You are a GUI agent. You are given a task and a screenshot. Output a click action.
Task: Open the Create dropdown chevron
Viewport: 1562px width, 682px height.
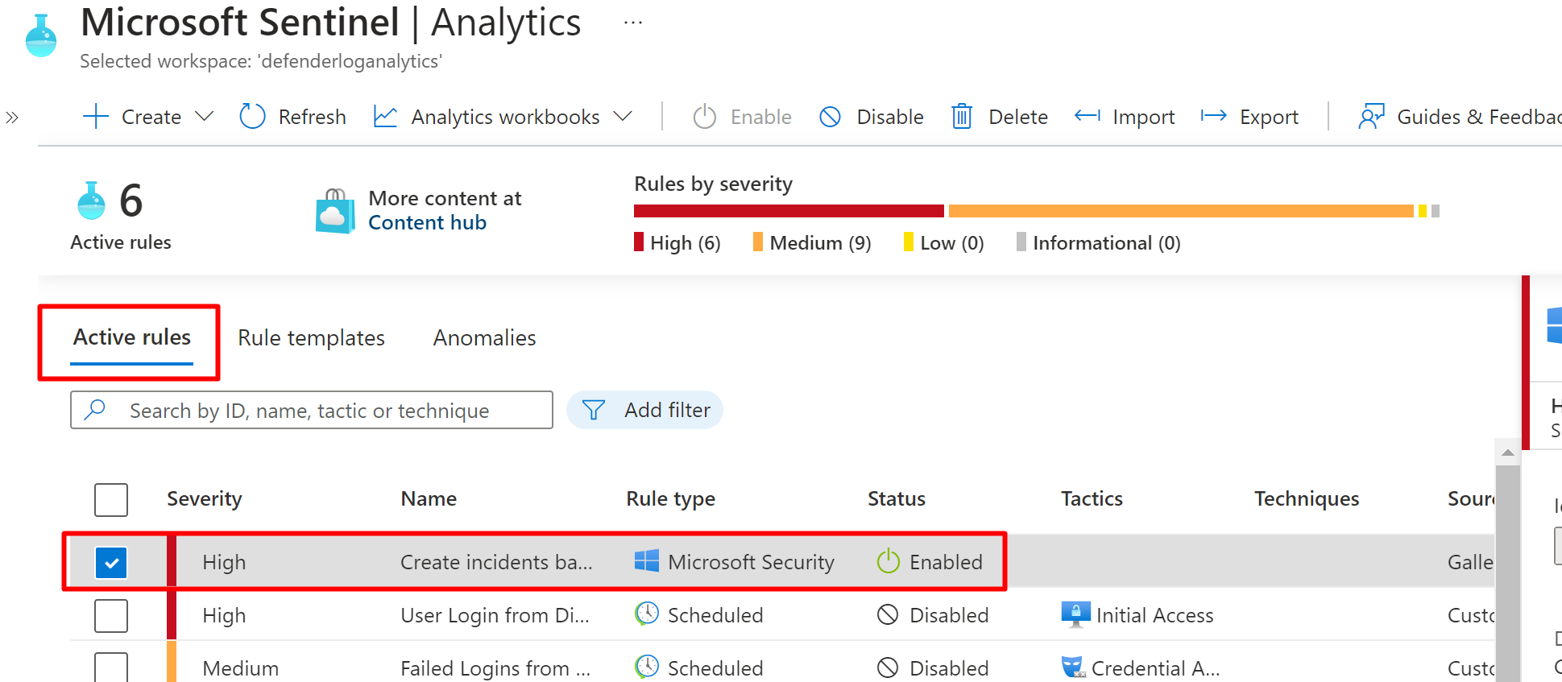[x=205, y=117]
